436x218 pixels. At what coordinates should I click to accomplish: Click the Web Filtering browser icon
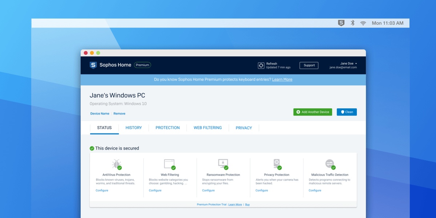[169, 163]
